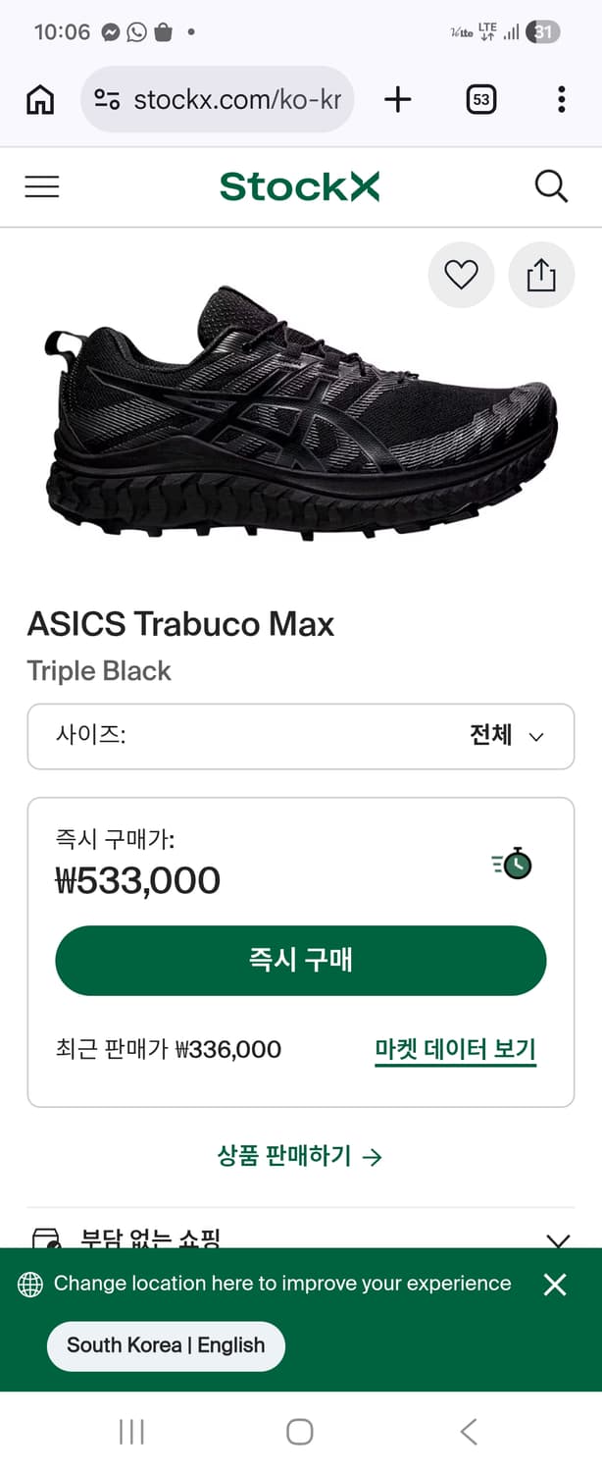Click the StockX search icon
Image resolution: width=602 pixels, height=1472 pixels.
point(551,186)
